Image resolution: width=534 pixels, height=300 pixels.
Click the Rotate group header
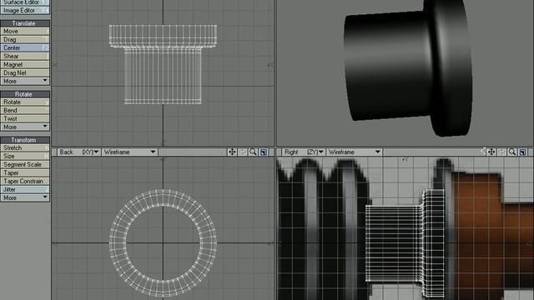pyautogui.click(x=25, y=94)
